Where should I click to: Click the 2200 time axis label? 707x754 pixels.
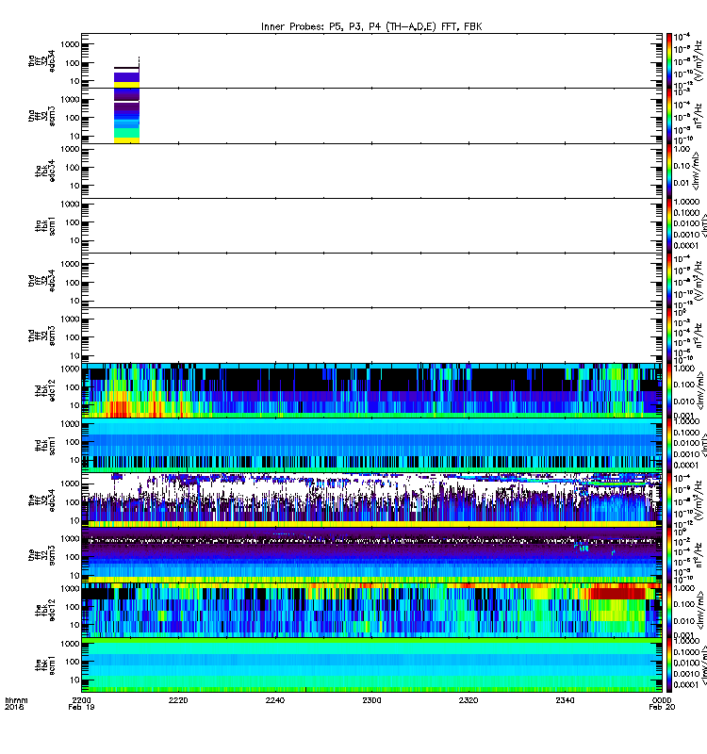click(81, 700)
